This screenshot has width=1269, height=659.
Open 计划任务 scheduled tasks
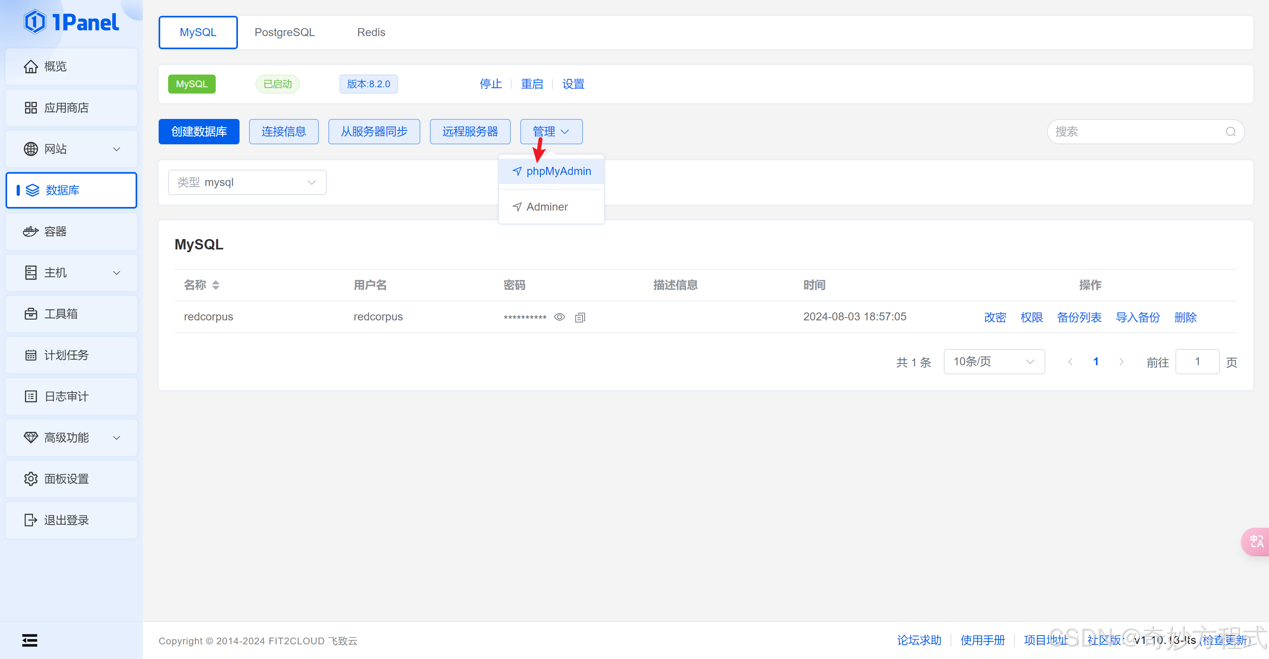(x=71, y=355)
